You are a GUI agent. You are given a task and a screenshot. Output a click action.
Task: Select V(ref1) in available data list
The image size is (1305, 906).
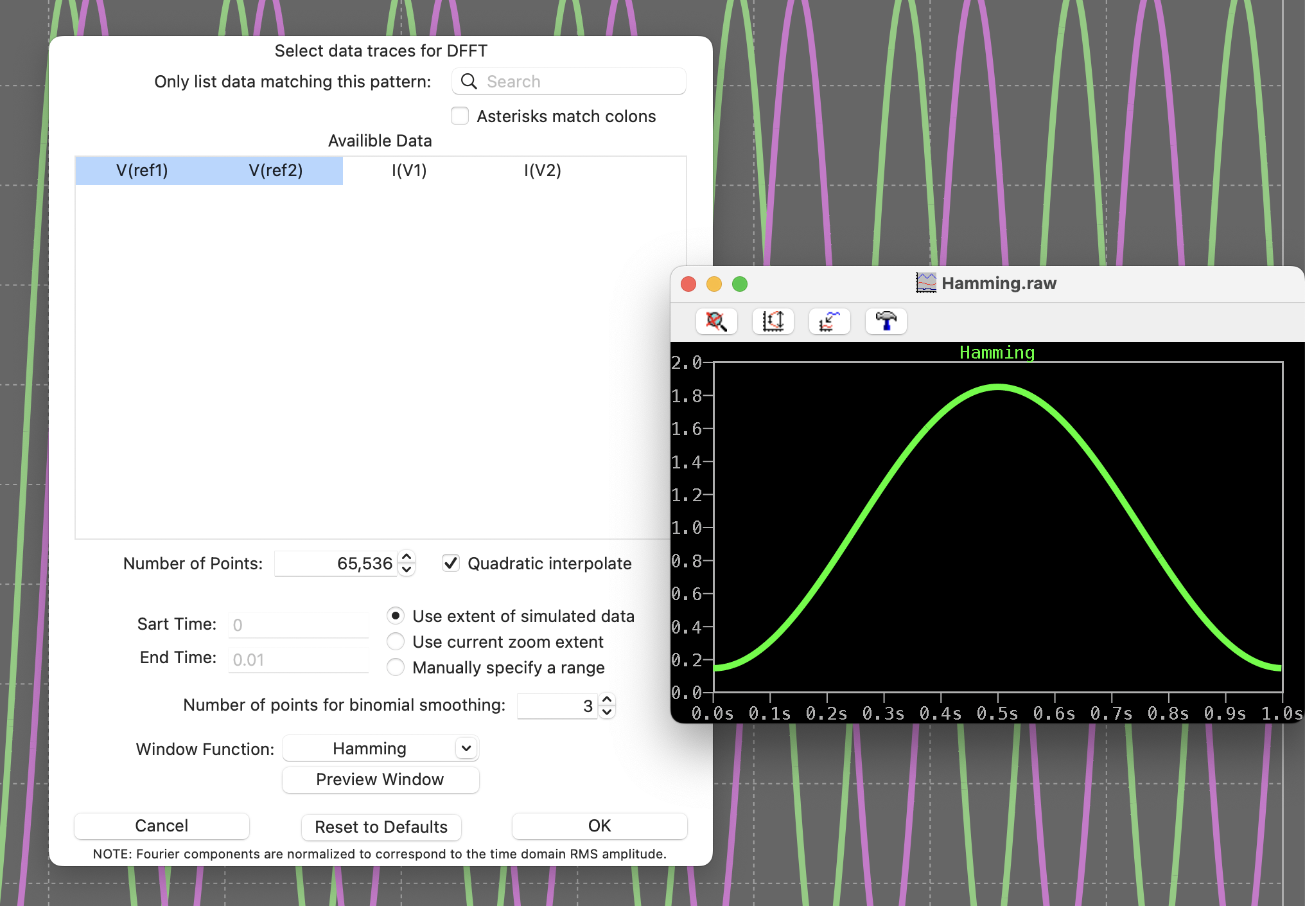tap(142, 171)
